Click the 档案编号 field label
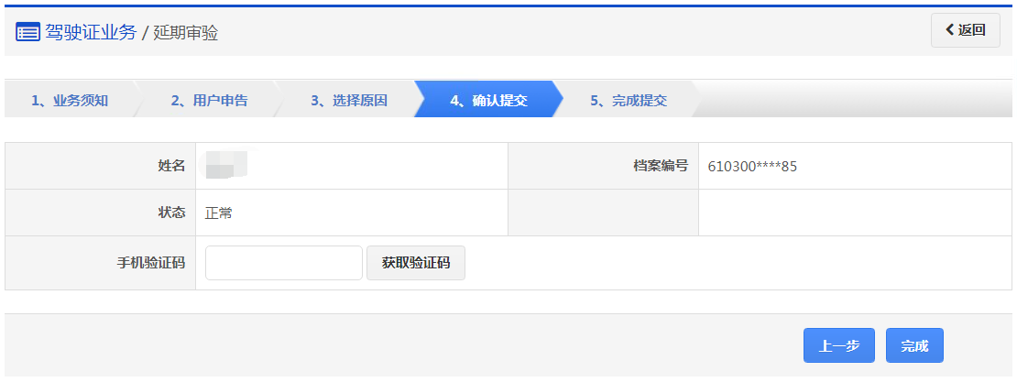The width and height of the screenshot is (1017, 382). tap(661, 166)
